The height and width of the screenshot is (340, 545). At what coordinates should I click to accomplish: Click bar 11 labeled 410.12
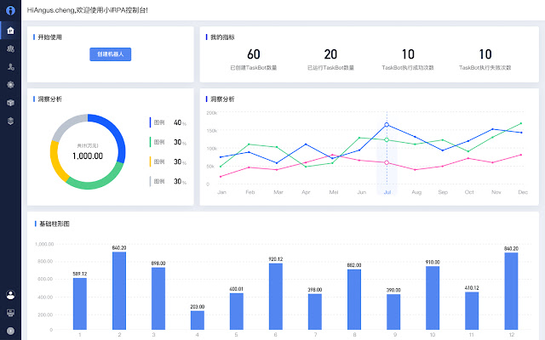click(x=472, y=311)
